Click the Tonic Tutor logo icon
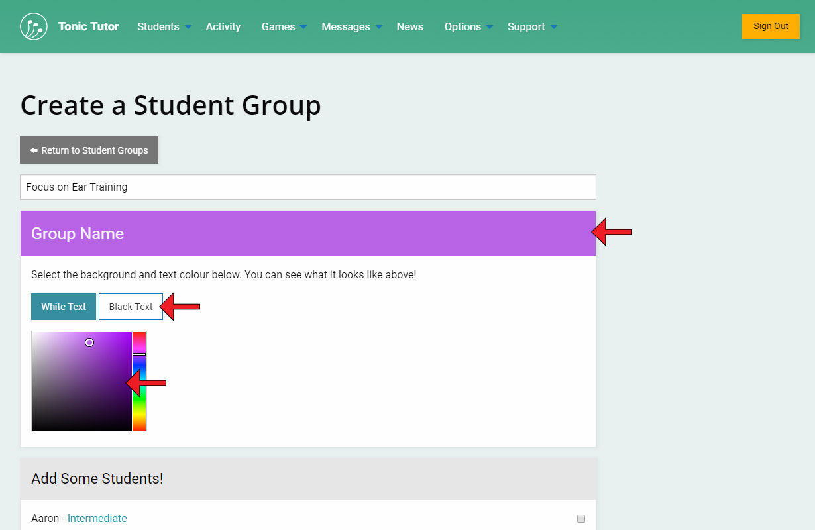815x530 pixels. pos(34,26)
